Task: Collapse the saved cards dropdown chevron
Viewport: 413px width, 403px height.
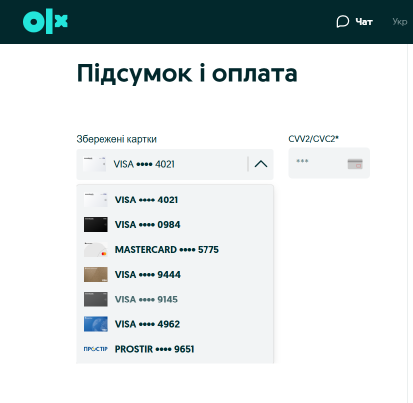Action: 261,164
